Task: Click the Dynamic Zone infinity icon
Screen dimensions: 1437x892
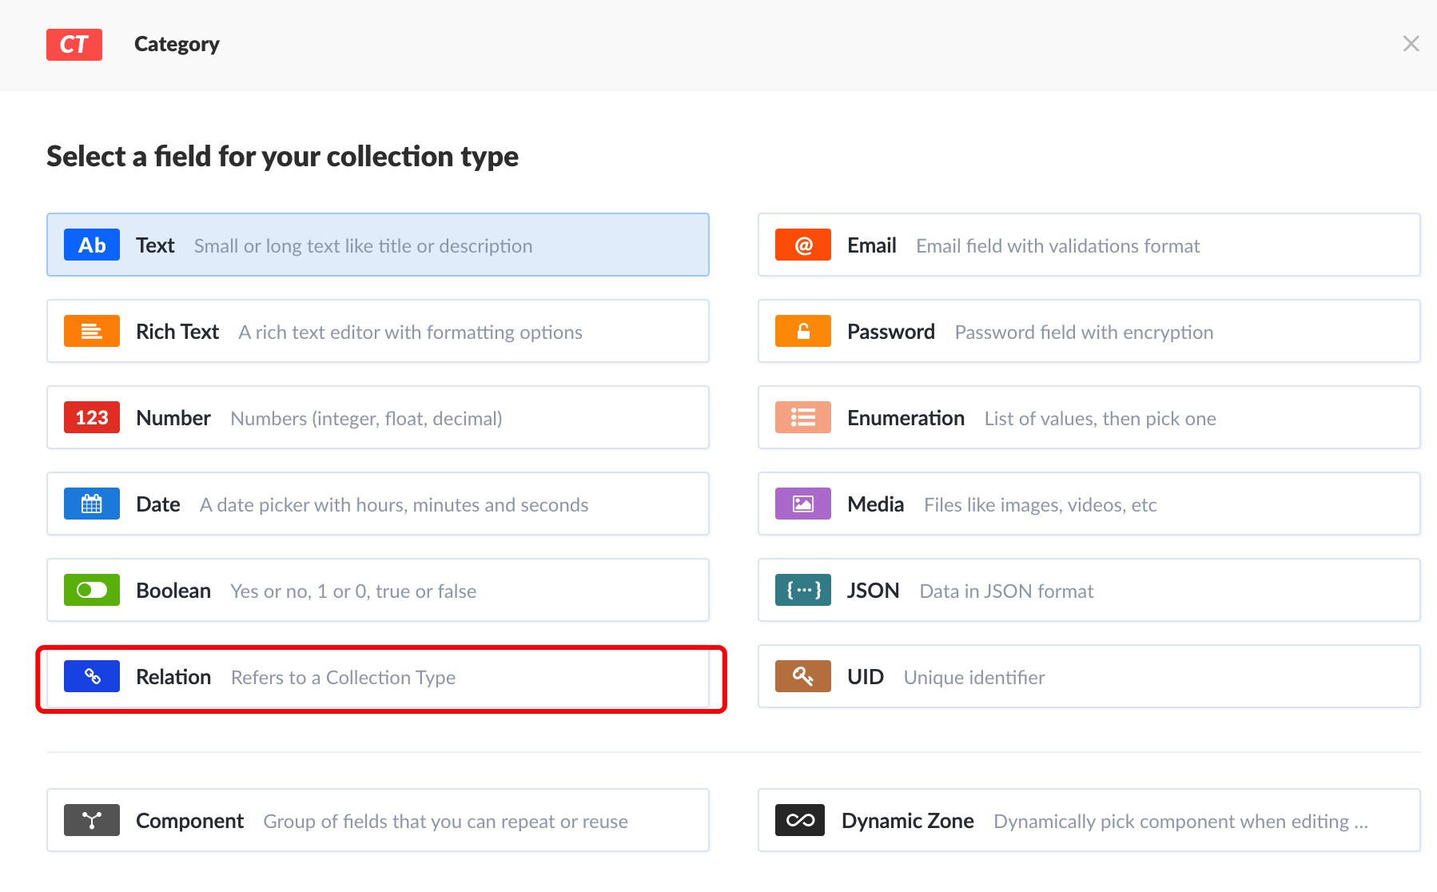Action: (800, 820)
